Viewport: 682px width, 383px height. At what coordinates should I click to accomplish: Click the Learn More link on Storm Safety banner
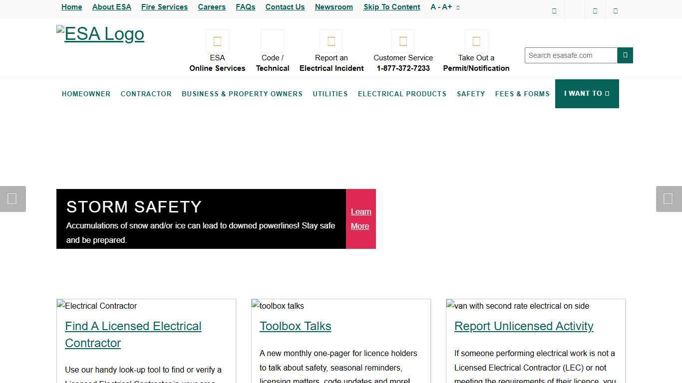tap(360, 218)
